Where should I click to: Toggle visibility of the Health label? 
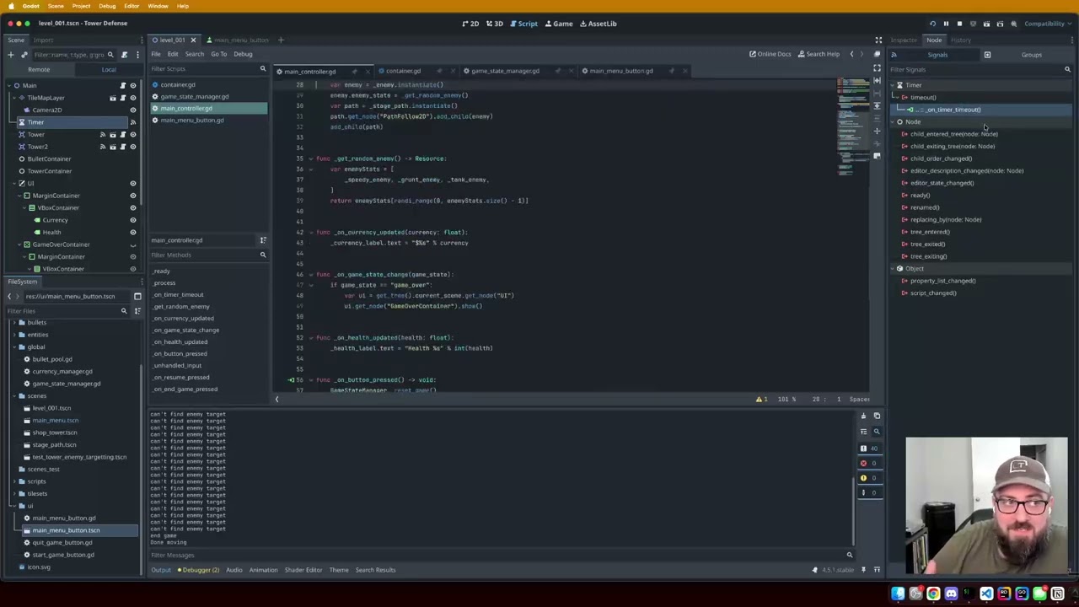coord(133,233)
